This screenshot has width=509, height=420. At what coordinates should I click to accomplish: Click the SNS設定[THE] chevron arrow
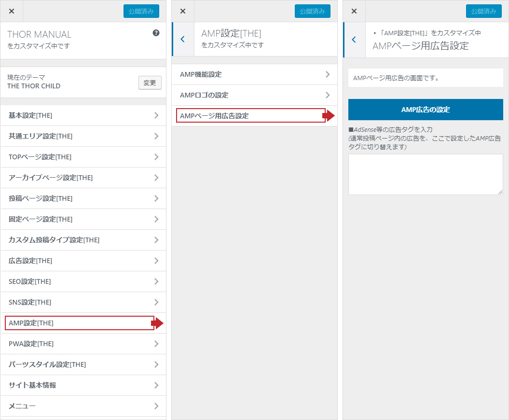156,302
